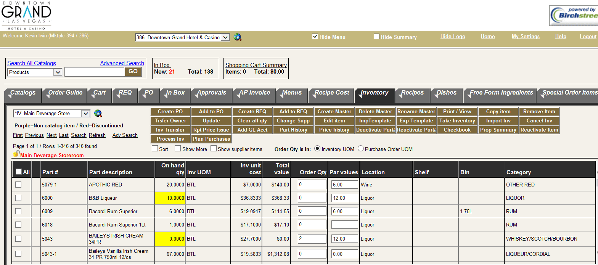This screenshot has width=598, height=265.
Task: Click the Downtown Grand hotel logo
Action: (26, 16)
